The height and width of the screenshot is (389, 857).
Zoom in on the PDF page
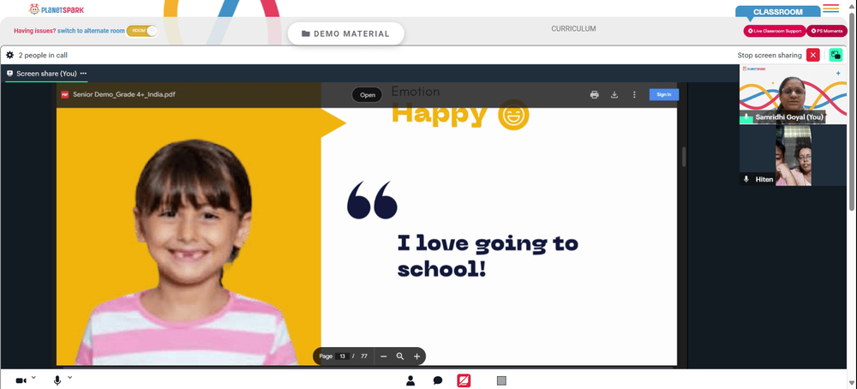[417, 356]
